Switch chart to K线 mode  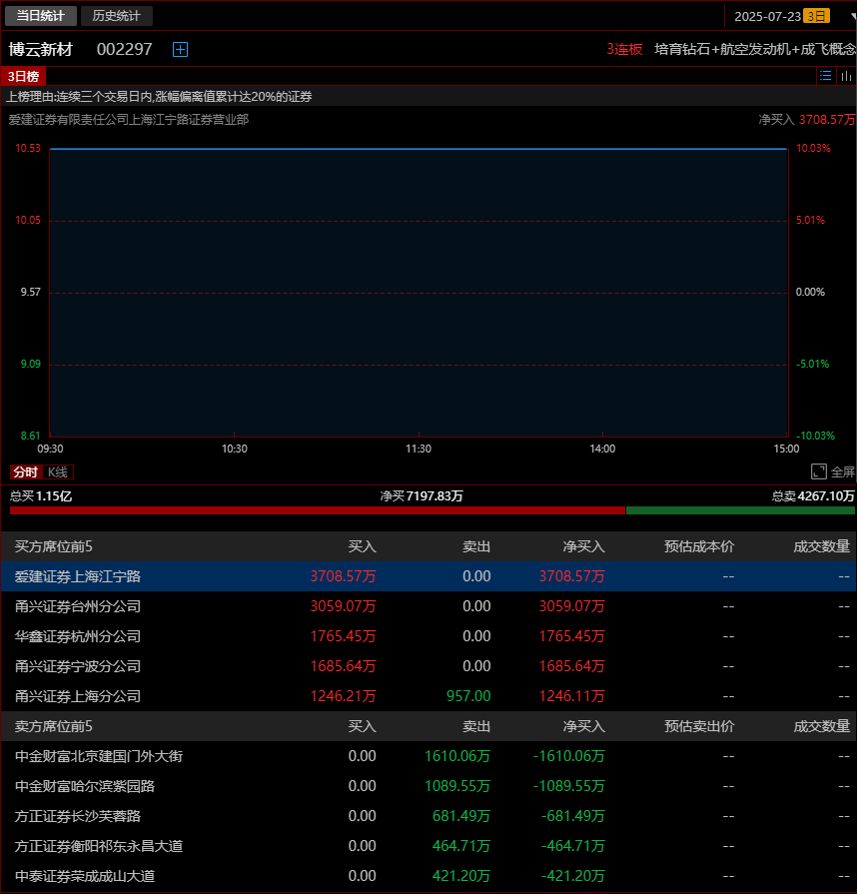click(58, 472)
